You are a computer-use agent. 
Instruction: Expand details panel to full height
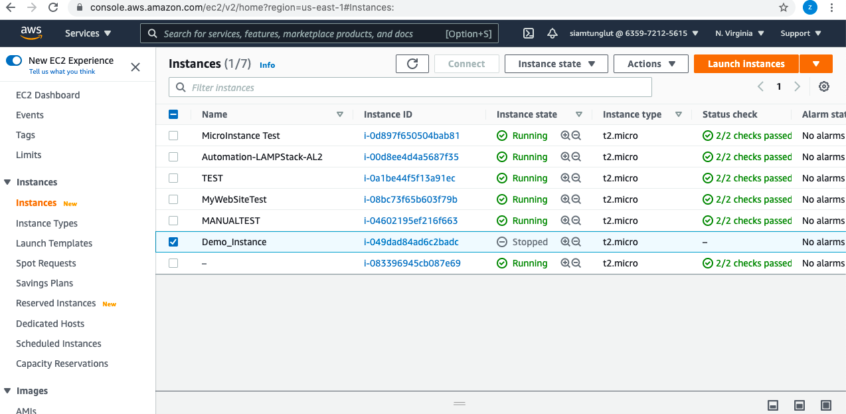pos(826,405)
